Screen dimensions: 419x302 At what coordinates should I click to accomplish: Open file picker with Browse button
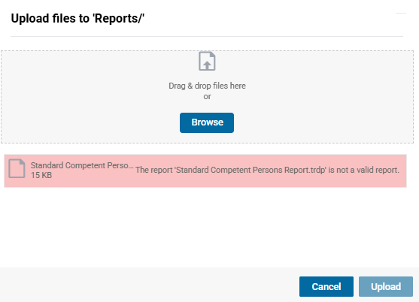click(207, 122)
